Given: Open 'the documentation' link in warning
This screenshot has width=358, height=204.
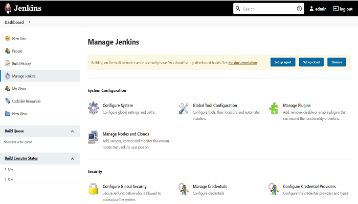Looking at the screenshot, I should (x=243, y=63).
